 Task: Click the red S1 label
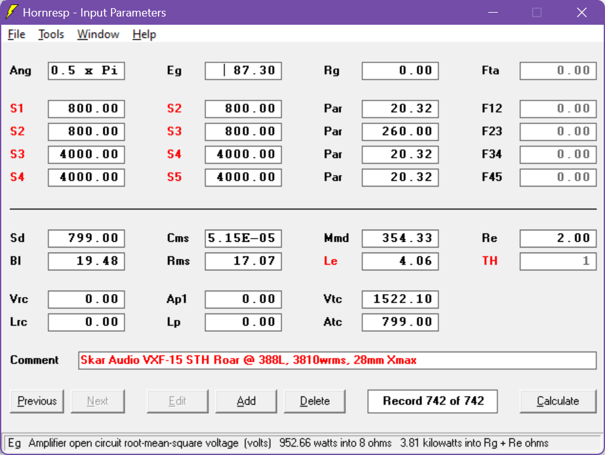pos(17,109)
